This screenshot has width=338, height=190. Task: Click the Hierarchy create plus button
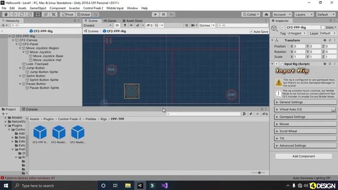pyautogui.click(x=4, y=25)
